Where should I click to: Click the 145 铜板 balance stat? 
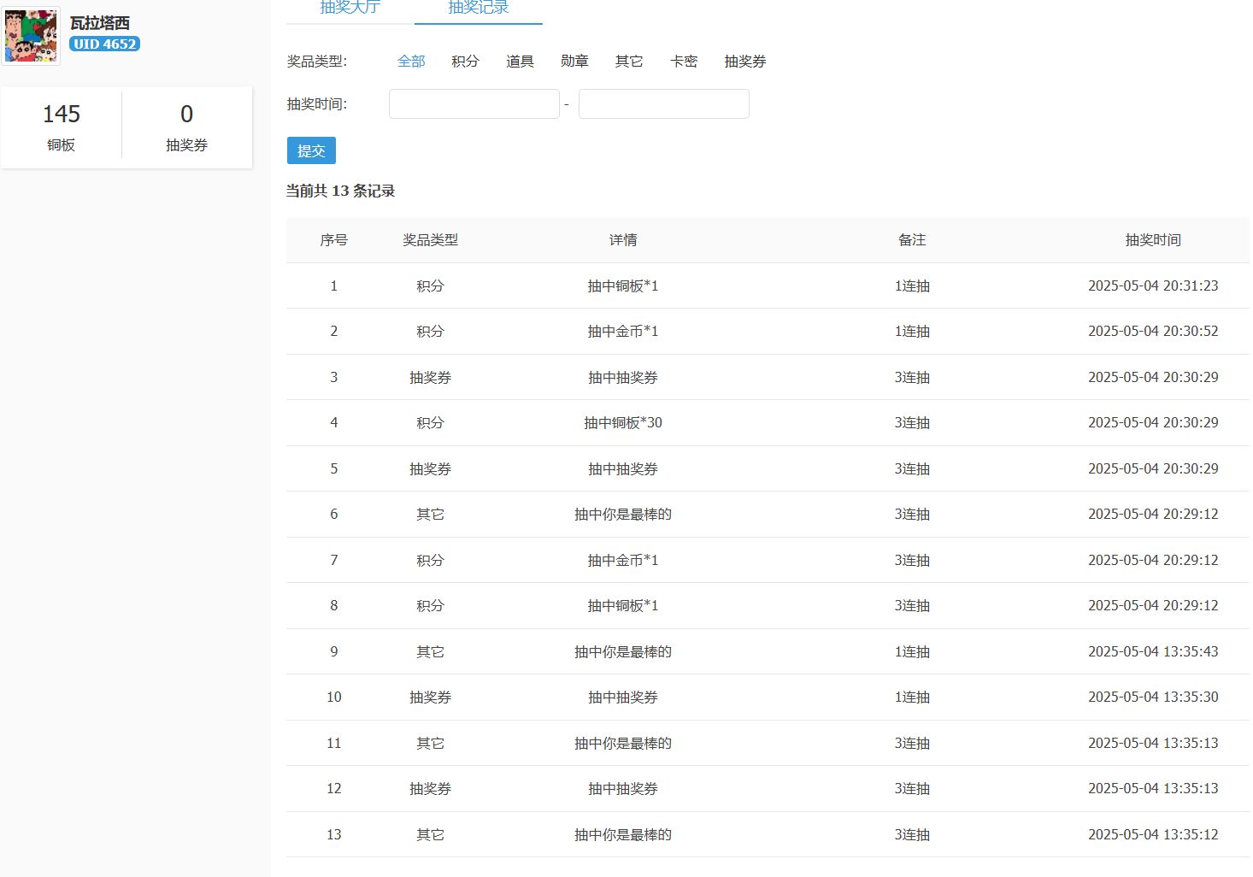point(62,127)
